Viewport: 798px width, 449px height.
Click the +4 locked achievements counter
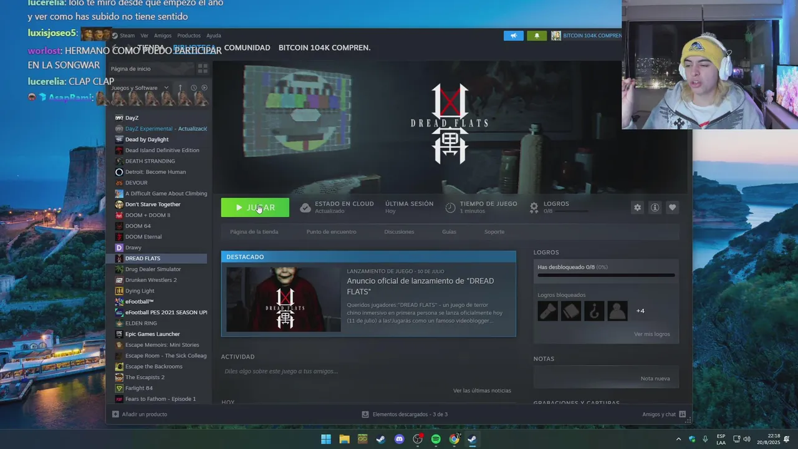pyautogui.click(x=640, y=311)
